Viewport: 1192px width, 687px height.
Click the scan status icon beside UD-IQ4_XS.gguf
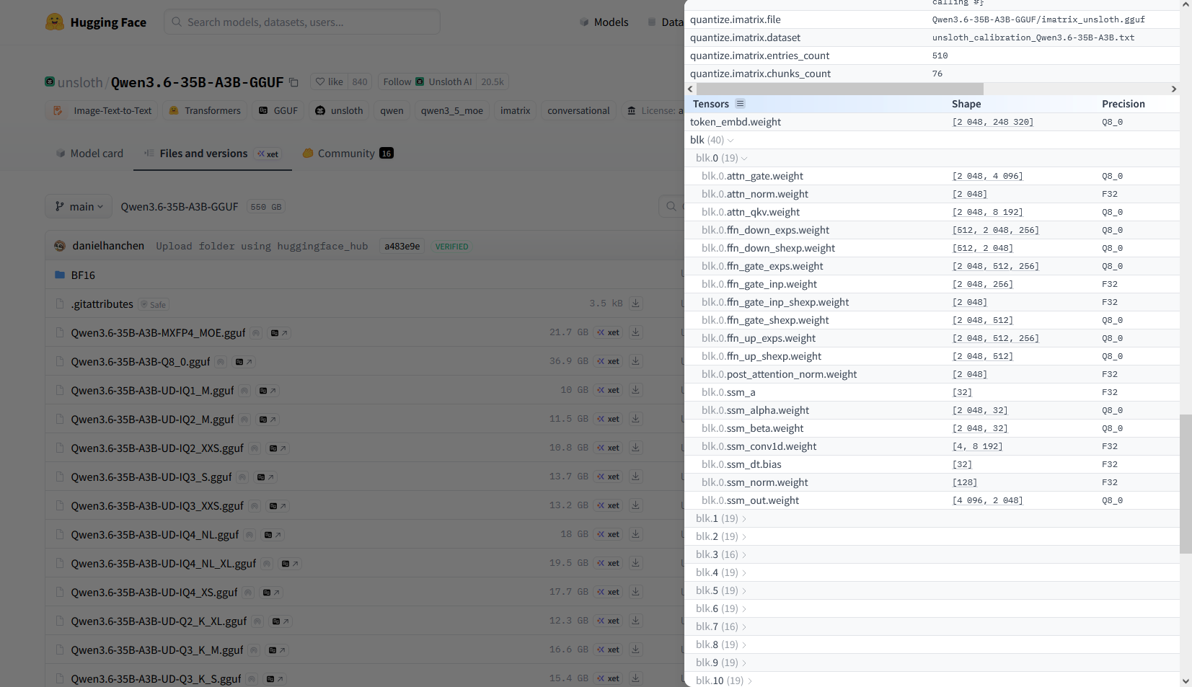click(248, 593)
